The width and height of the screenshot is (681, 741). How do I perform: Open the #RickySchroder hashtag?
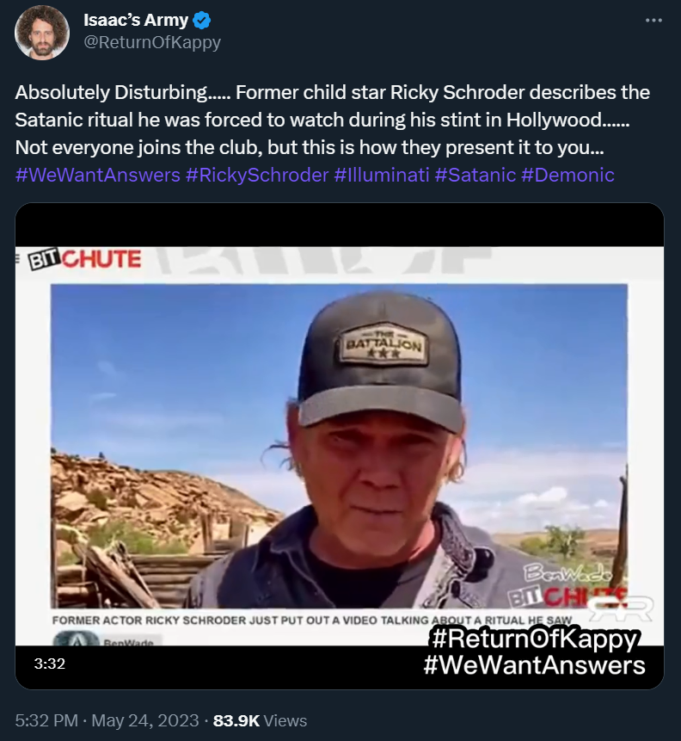click(x=257, y=175)
